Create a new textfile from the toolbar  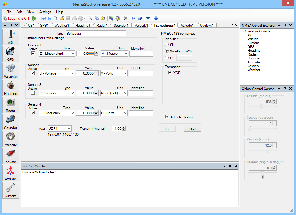[x=55, y=18]
